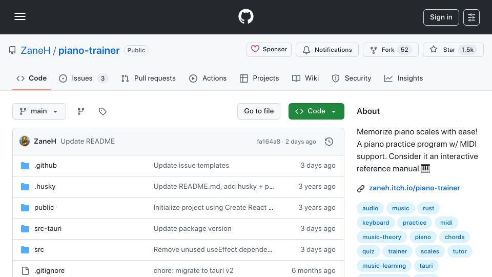Viewport: 492px width, 277px height.
Task: Open piano-trainer repository link
Action: point(89,50)
